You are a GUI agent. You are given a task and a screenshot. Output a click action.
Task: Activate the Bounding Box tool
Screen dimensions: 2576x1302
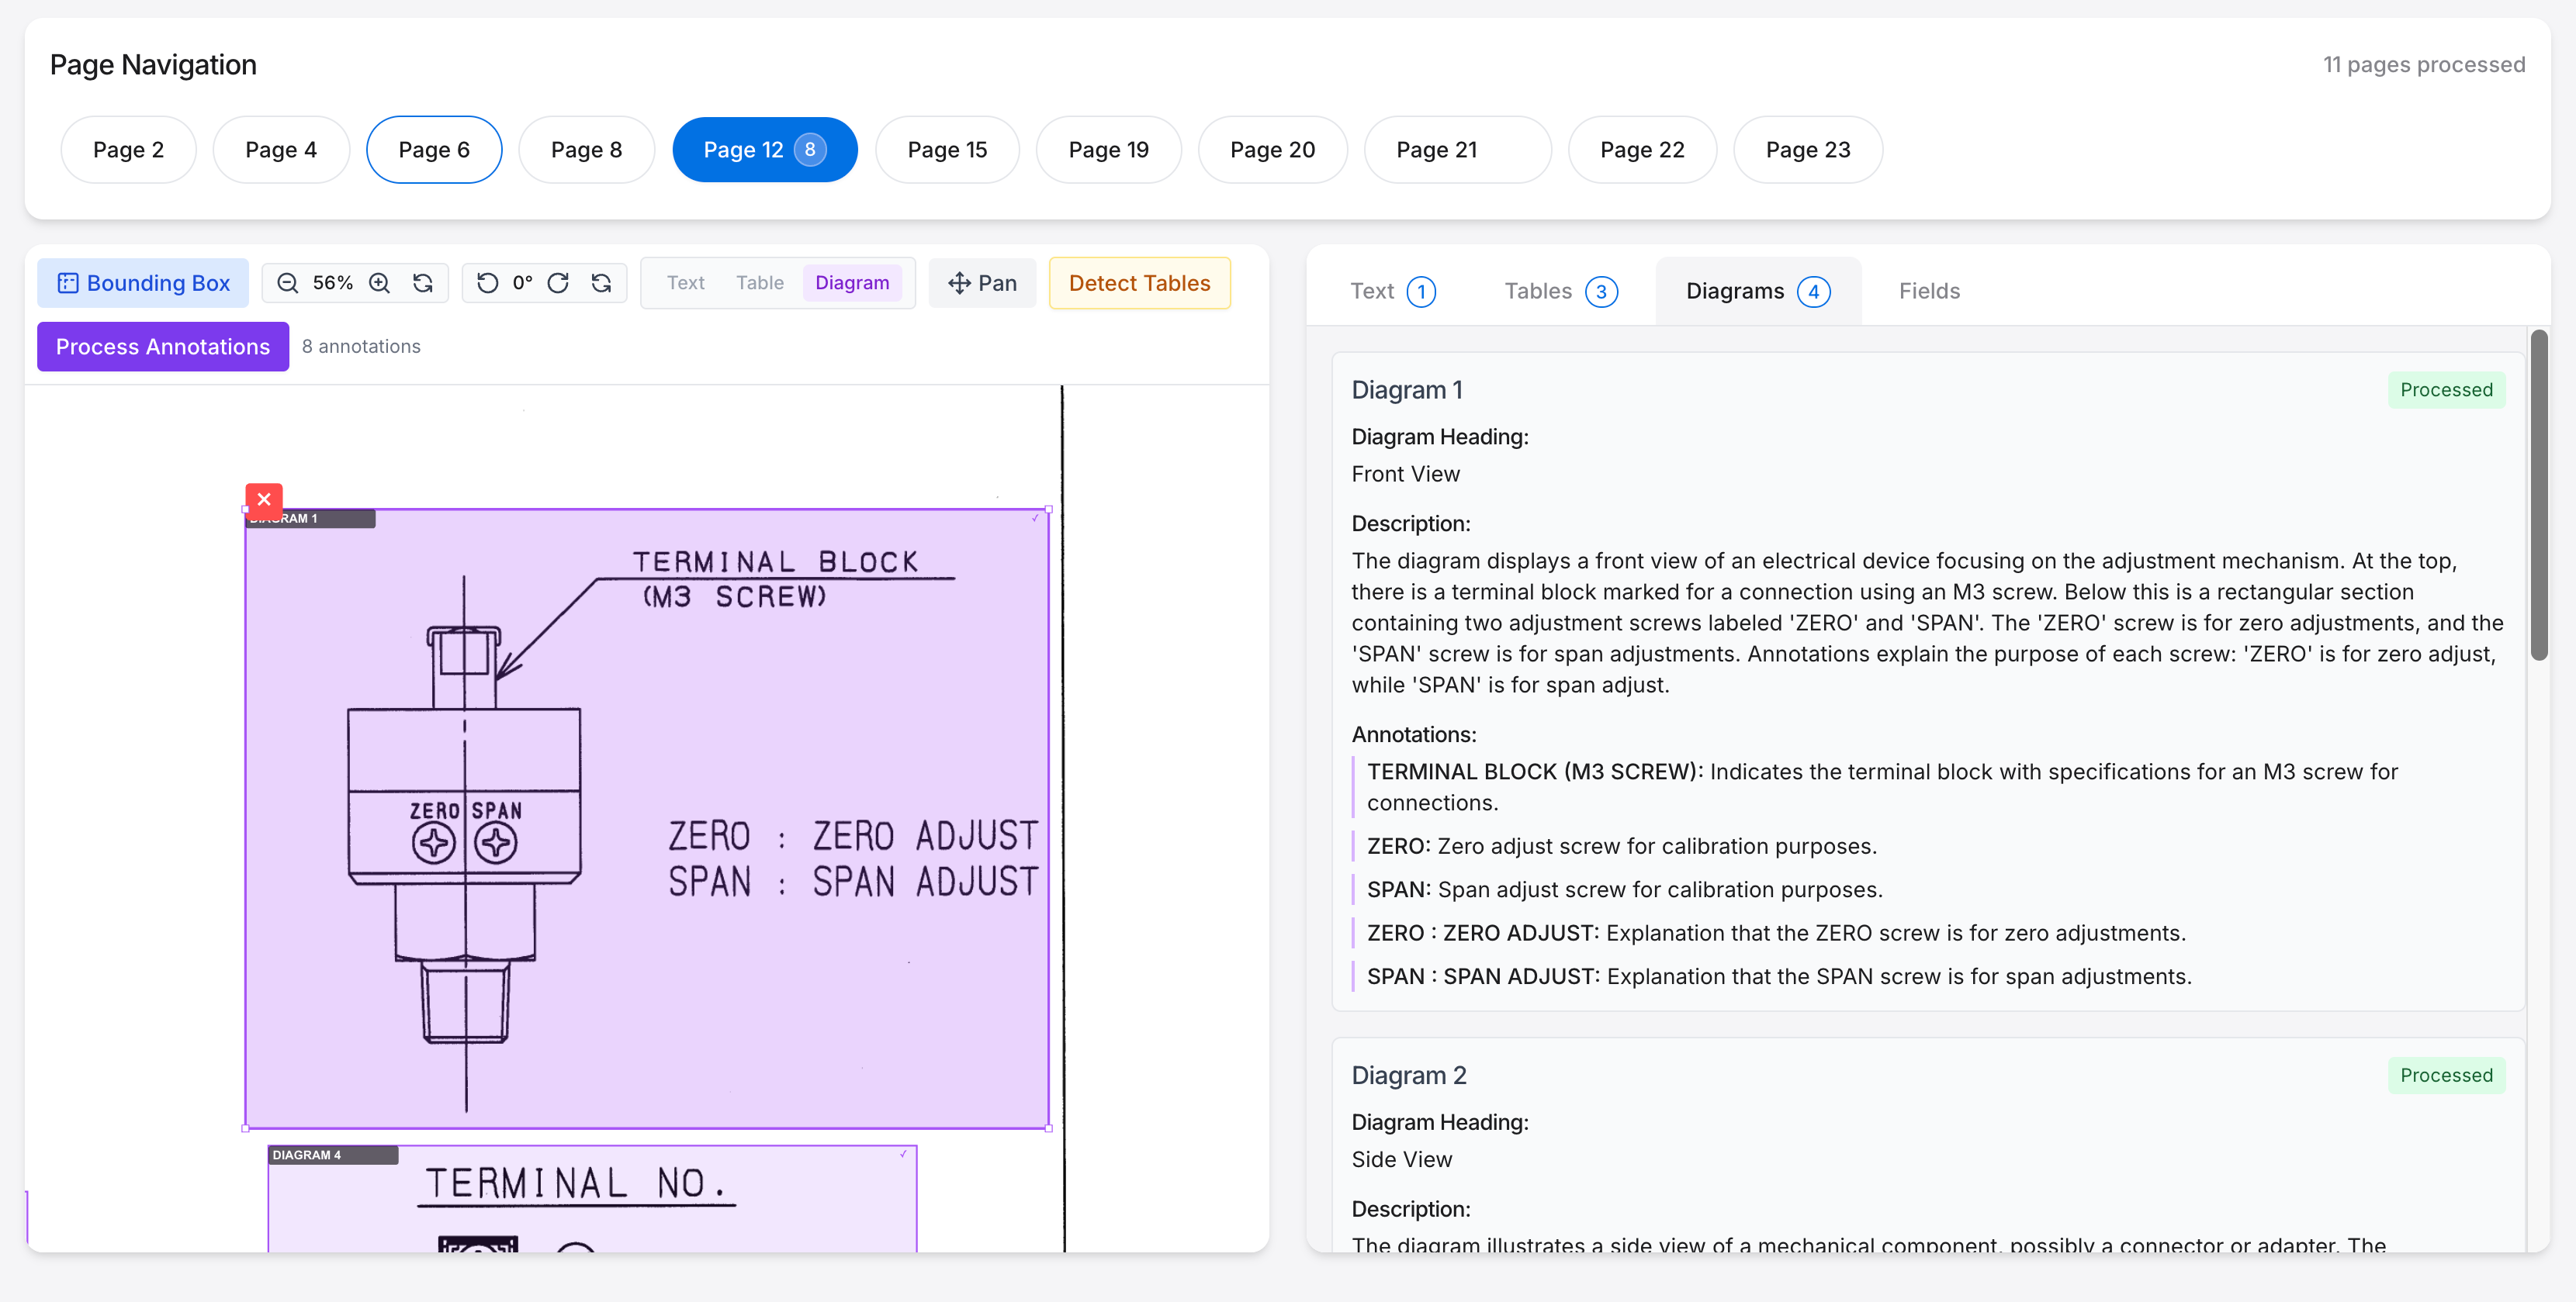tap(143, 283)
